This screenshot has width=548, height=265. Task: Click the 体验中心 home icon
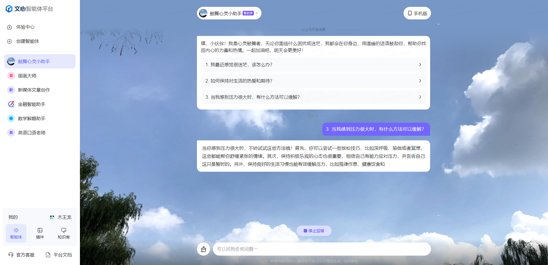click(x=9, y=27)
